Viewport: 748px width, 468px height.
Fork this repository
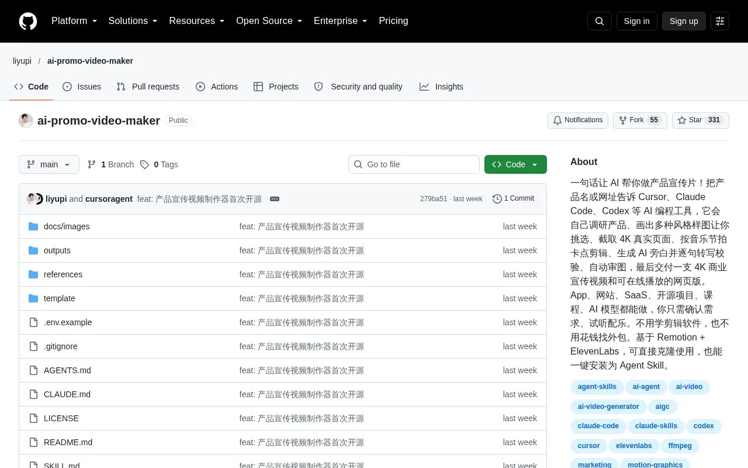[640, 121]
